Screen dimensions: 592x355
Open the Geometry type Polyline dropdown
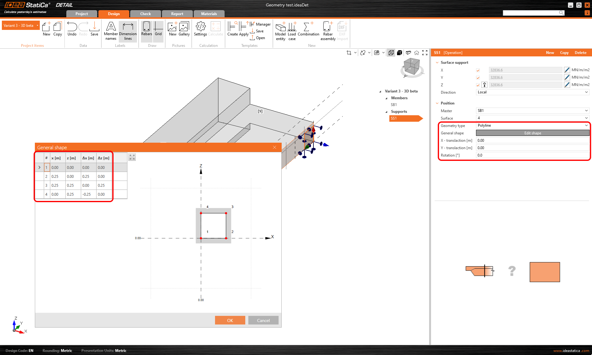click(x=532, y=125)
